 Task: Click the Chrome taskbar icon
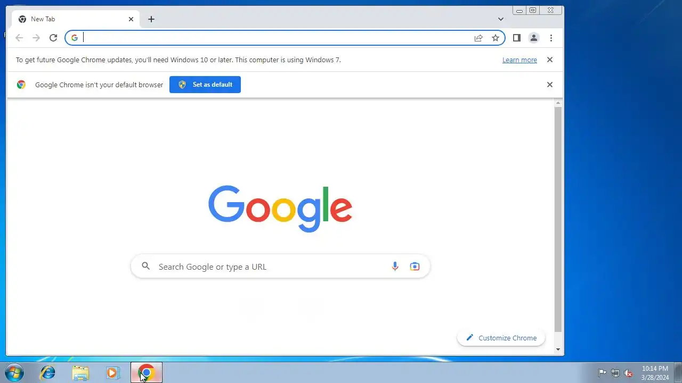(x=147, y=372)
